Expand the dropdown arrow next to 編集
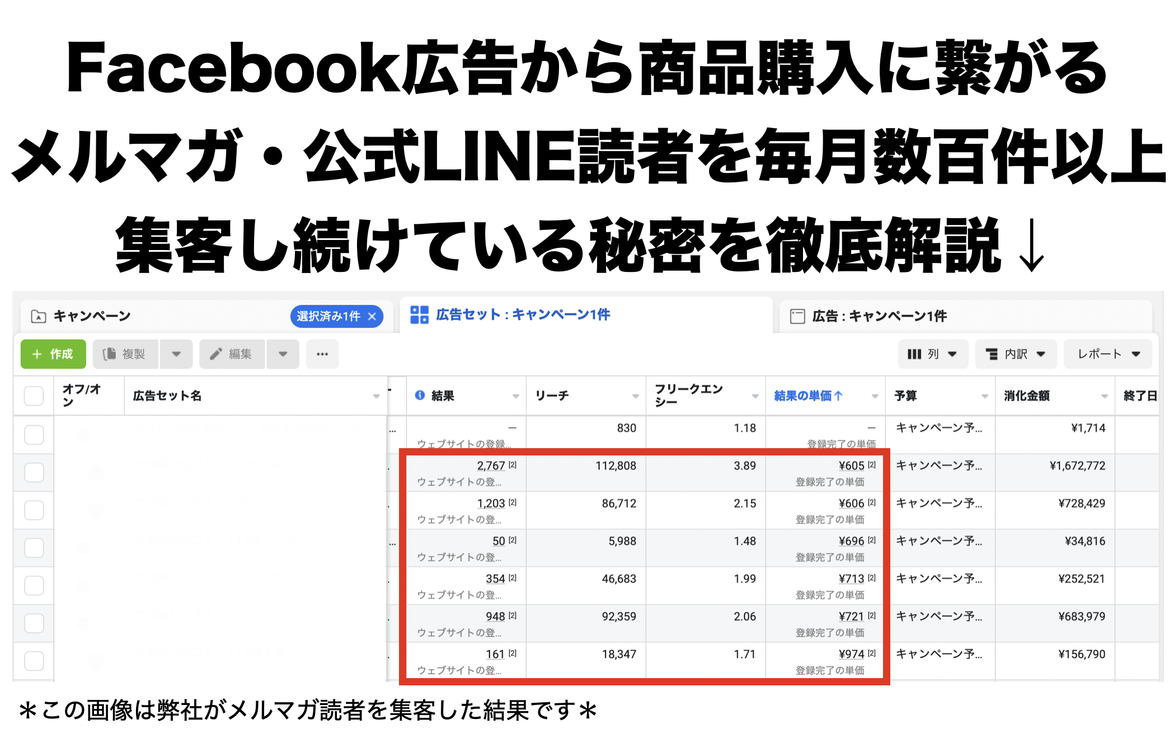The height and width of the screenshot is (743, 1174). coord(283,354)
